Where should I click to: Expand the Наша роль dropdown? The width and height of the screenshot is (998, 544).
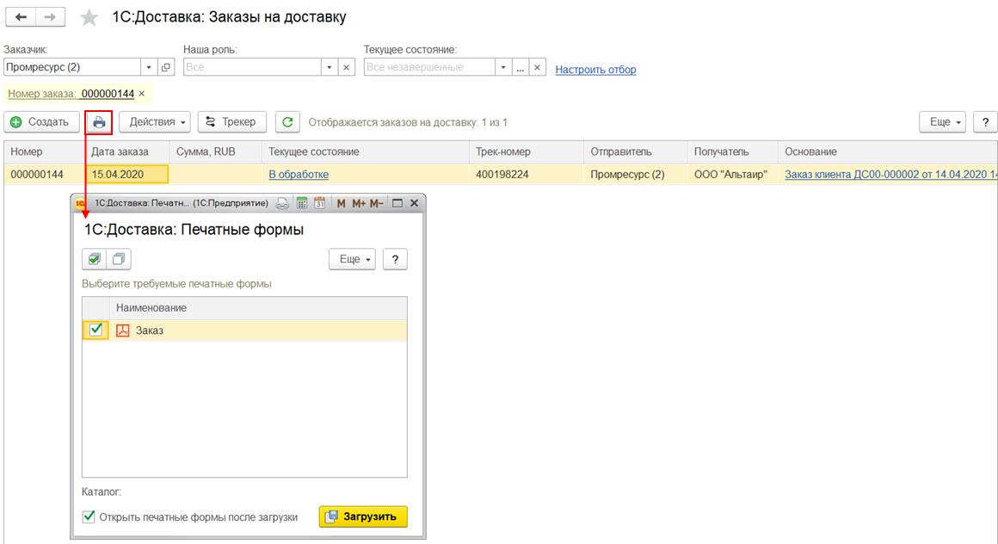tap(329, 67)
